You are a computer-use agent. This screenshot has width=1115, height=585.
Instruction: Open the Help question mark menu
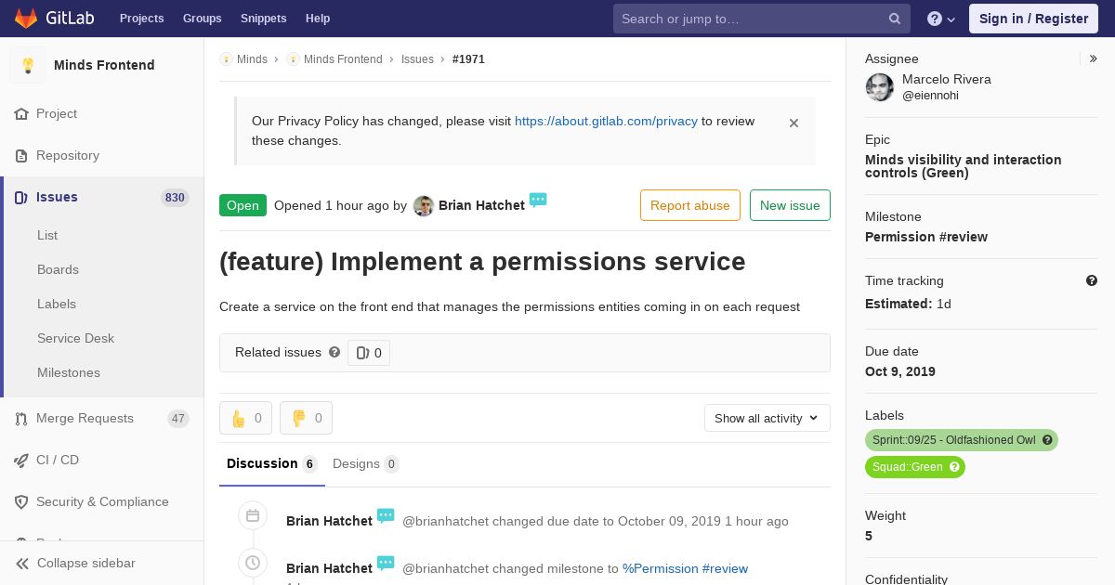(941, 19)
